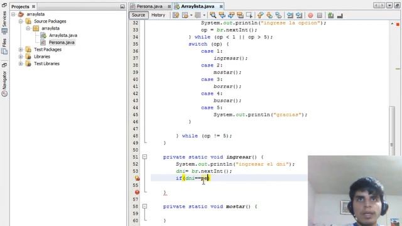
Task: Select the Test Libraries label
Action: pos(46,63)
